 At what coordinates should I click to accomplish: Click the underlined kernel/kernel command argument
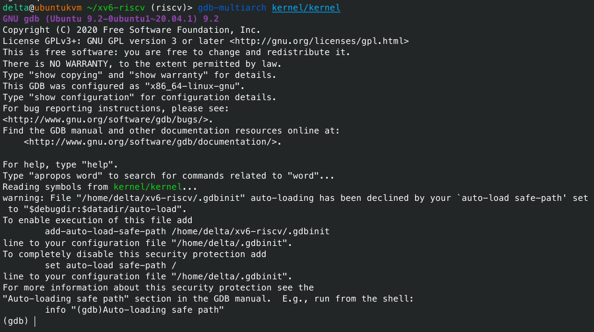[x=306, y=8]
